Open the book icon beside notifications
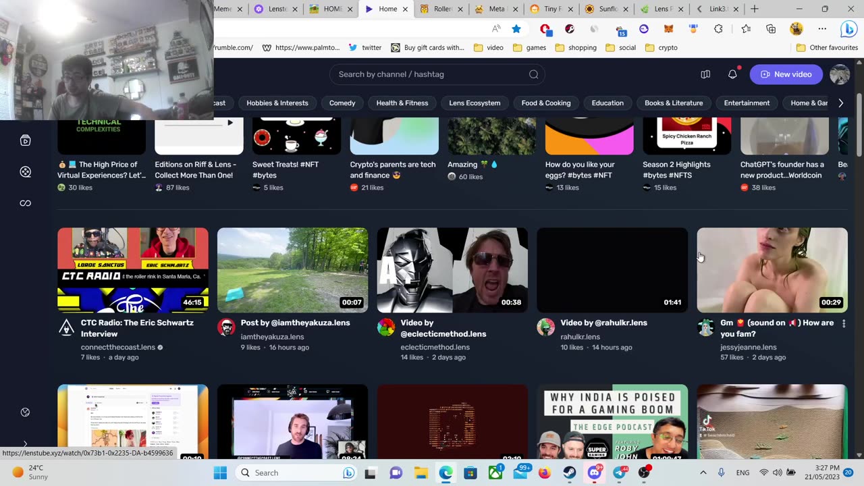Image resolution: width=864 pixels, height=486 pixels. click(705, 74)
